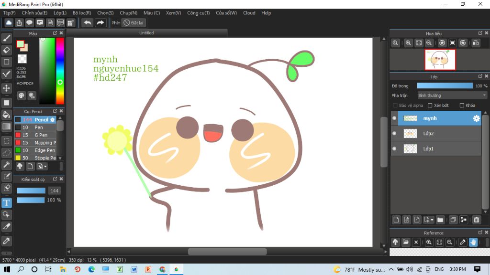Select the Edge Pen brush
Screen dimensions: 490x275
(35, 150)
